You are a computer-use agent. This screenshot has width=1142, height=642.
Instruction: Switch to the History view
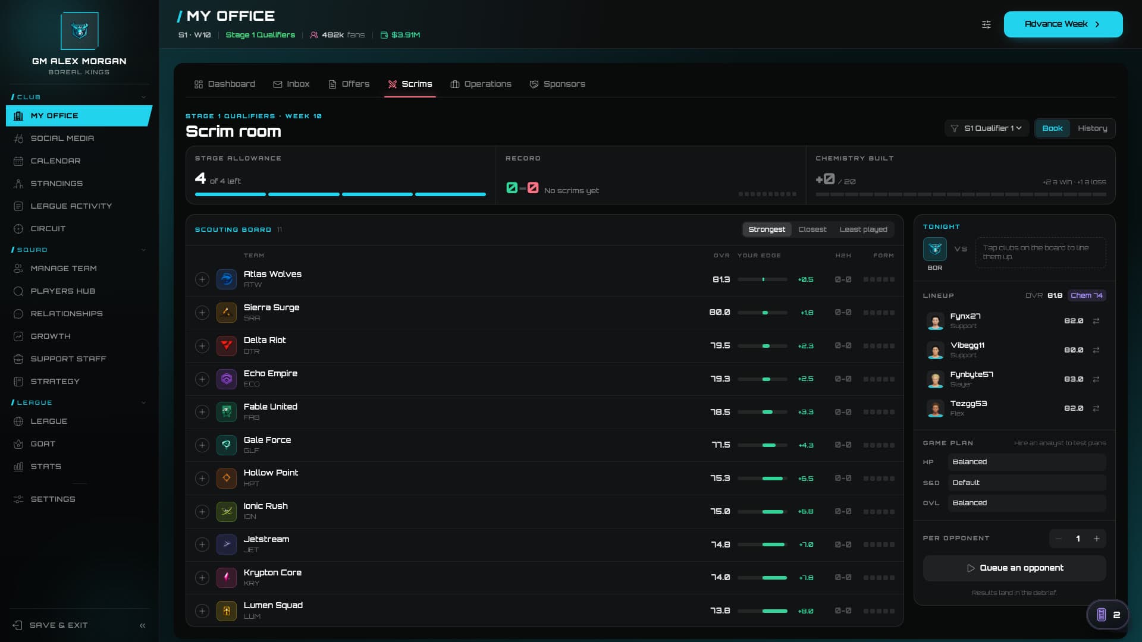1092,128
